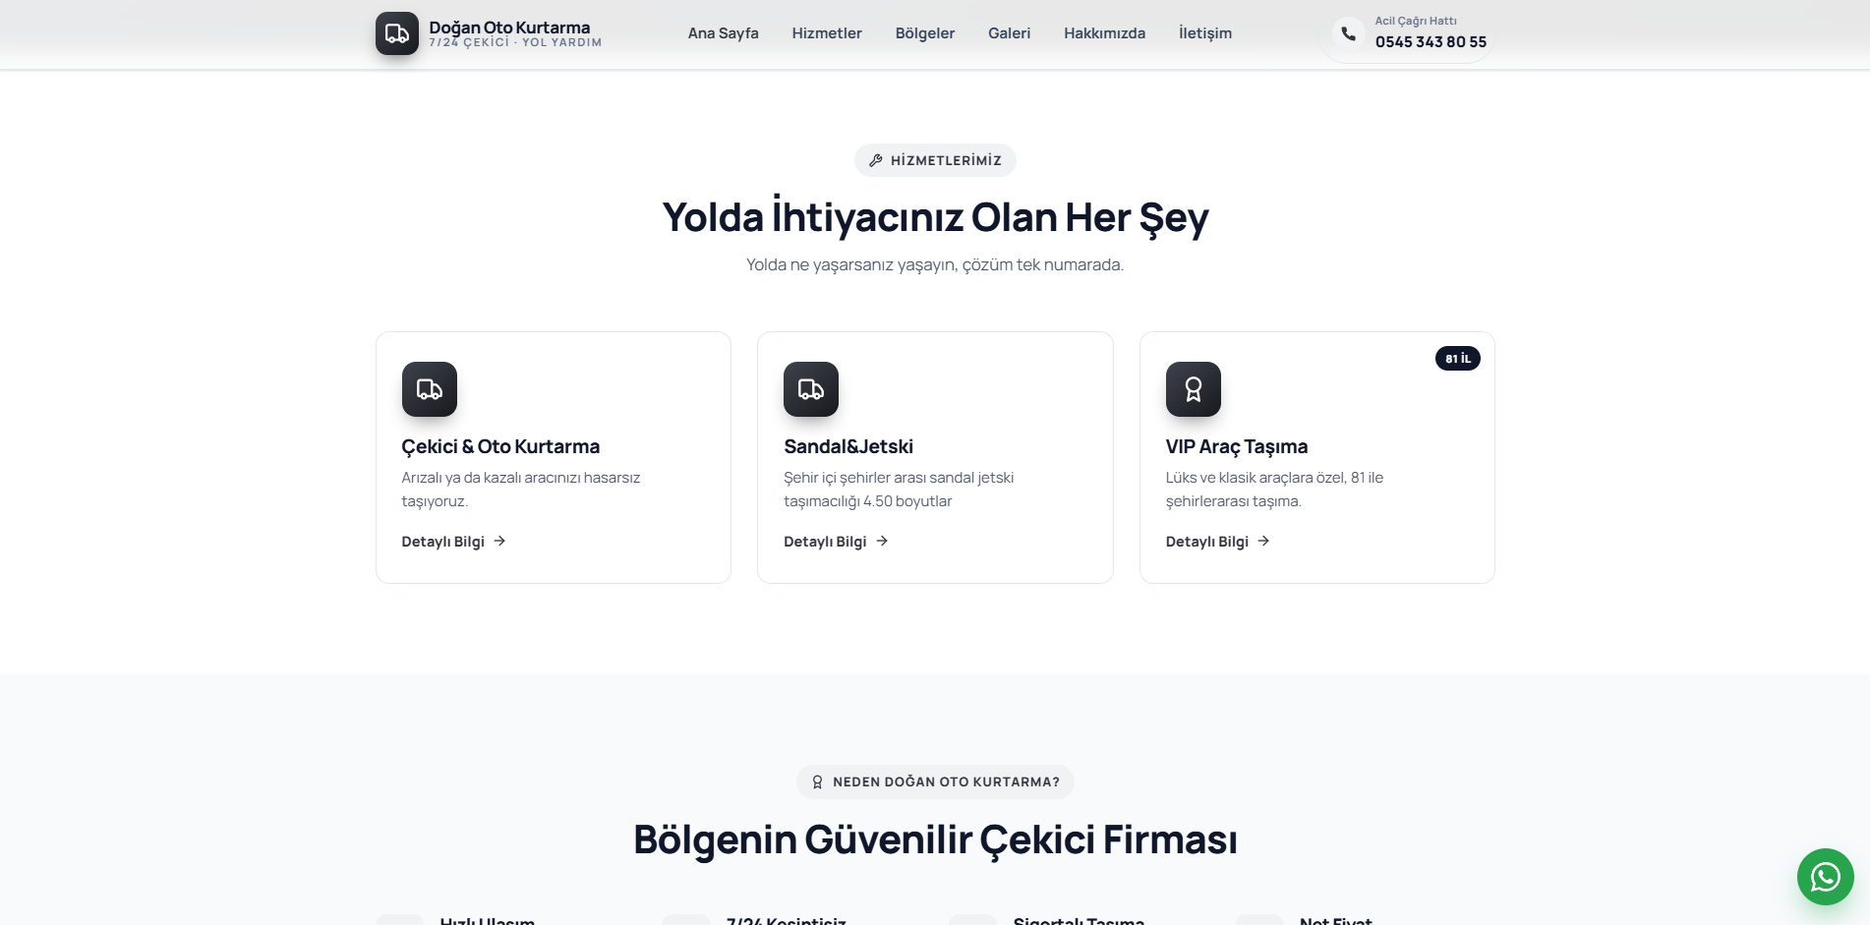Click the VIP Araç Taşıma card heading

1237,446
